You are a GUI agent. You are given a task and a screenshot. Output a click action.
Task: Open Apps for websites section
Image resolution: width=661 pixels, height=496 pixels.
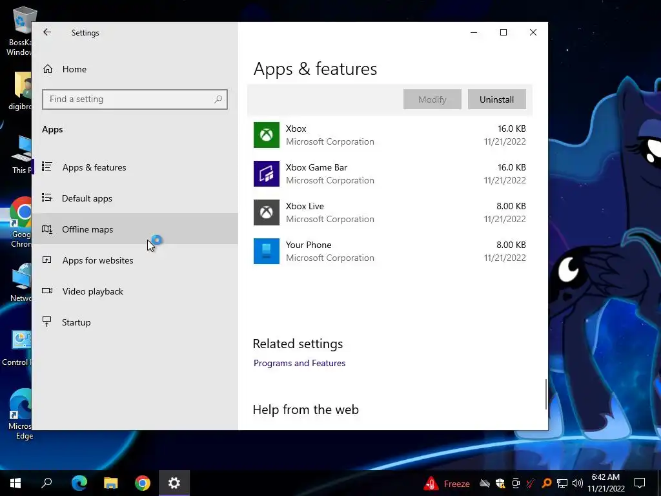[135, 260]
